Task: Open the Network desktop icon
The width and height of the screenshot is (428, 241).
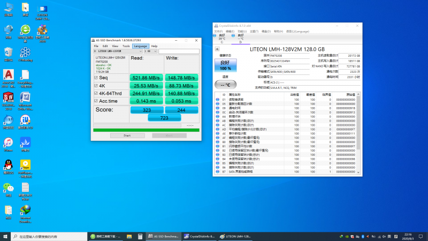Action: [x=9, y=32]
